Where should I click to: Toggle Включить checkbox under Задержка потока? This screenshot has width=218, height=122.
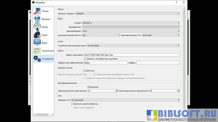(x=85, y=71)
